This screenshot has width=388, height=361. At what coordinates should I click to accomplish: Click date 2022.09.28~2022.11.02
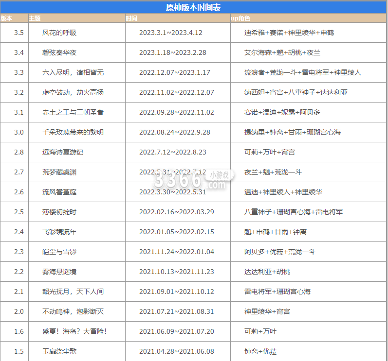click(177, 112)
